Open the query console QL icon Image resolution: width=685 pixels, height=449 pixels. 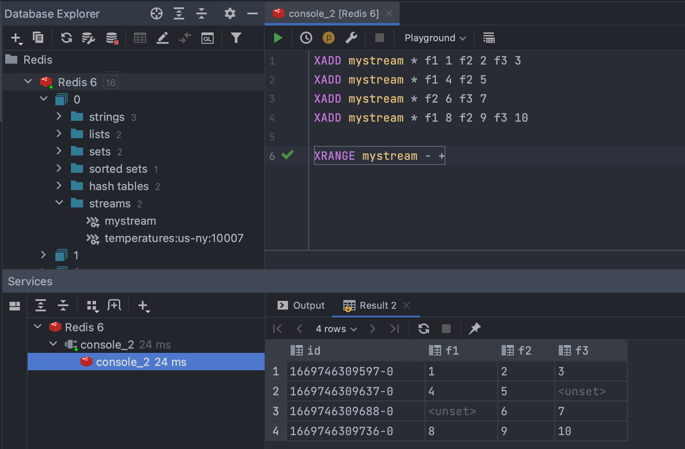[208, 38]
